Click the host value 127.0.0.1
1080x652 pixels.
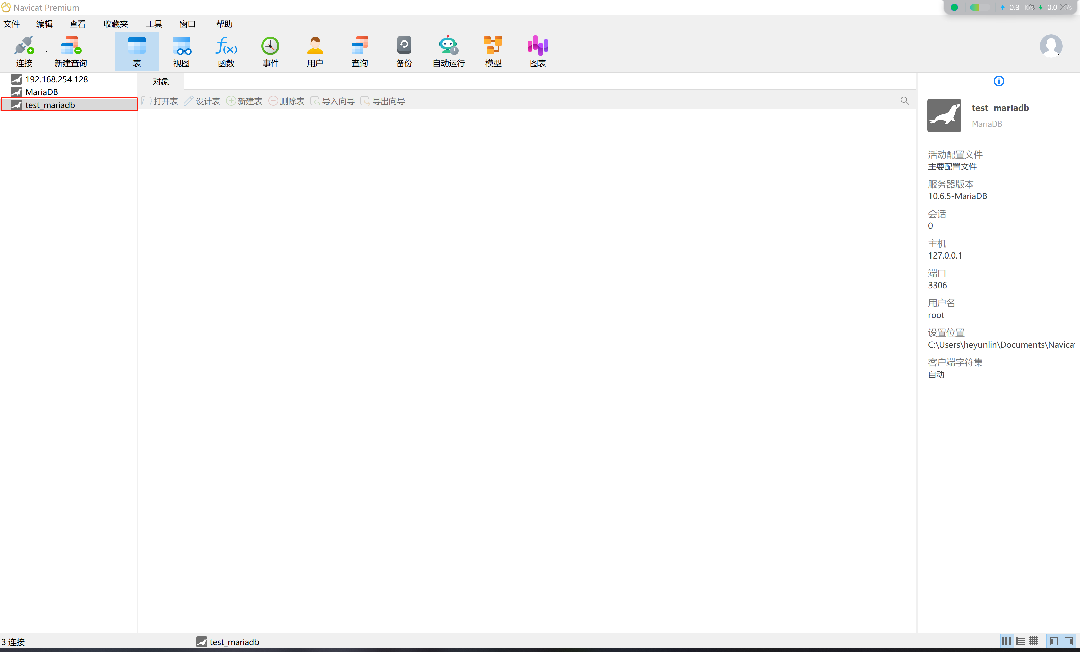(x=945, y=255)
